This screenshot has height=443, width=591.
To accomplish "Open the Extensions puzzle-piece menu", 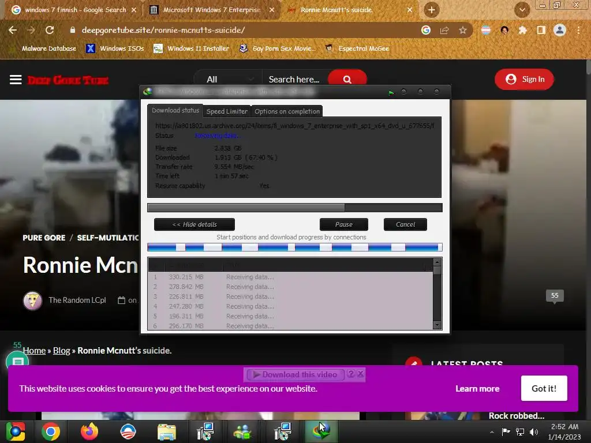I will [522, 30].
